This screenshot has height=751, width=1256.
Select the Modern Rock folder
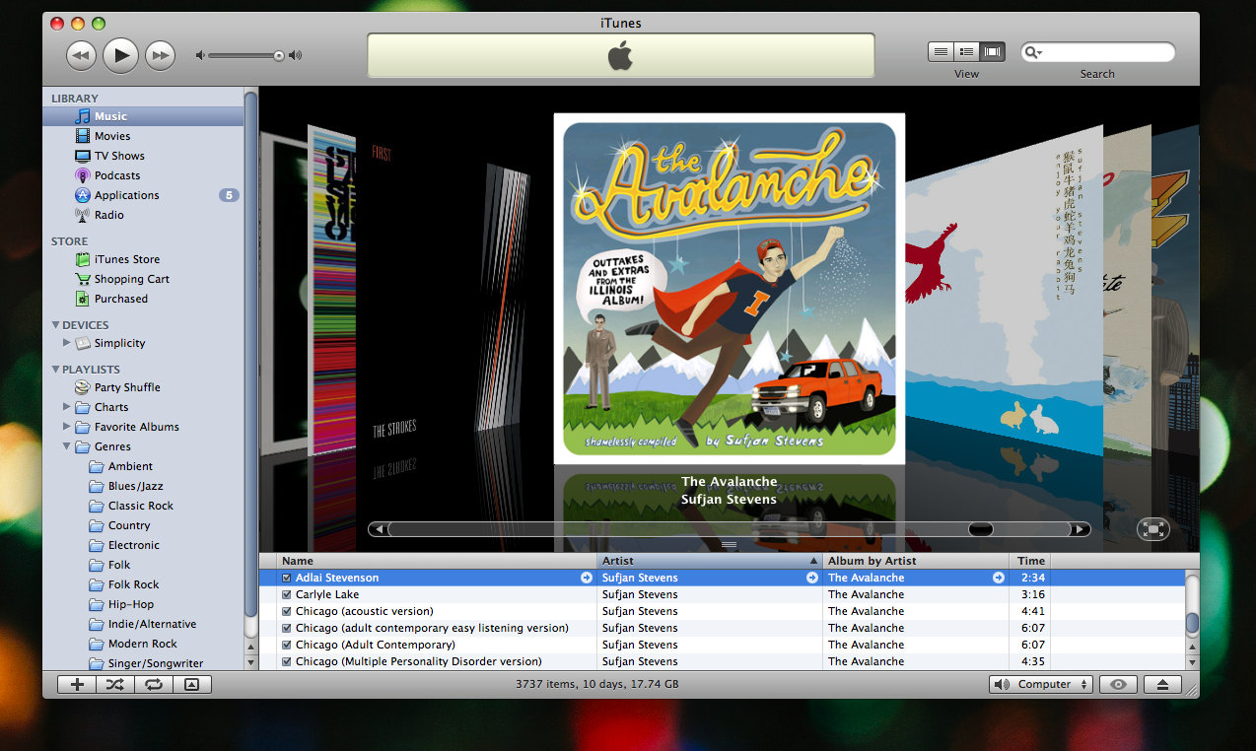tap(143, 644)
